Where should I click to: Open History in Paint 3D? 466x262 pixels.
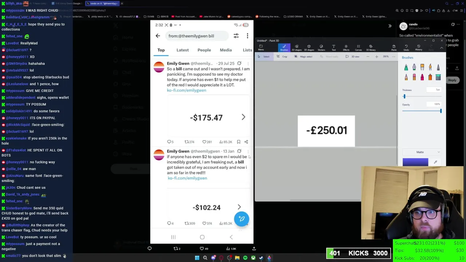click(x=419, y=48)
